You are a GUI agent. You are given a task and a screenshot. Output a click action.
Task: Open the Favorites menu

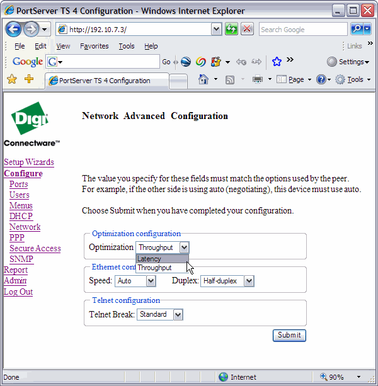click(x=94, y=46)
